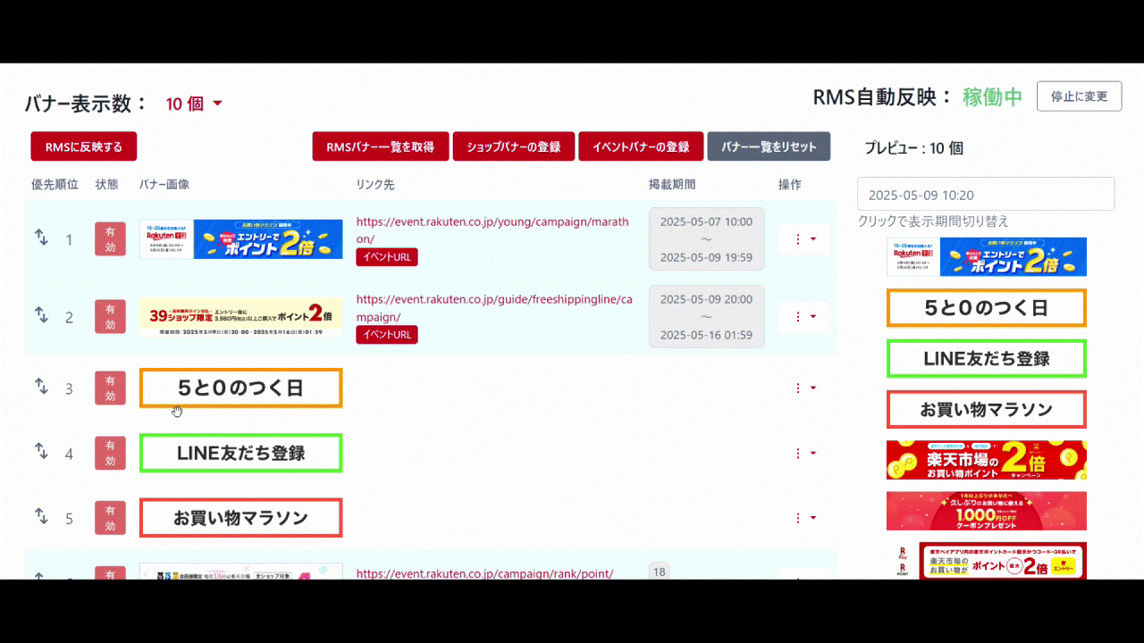Click the reorder arrows for priority 3
This screenshot has width=1144, height=643.
pyautogui.click(x=41, y=387)
